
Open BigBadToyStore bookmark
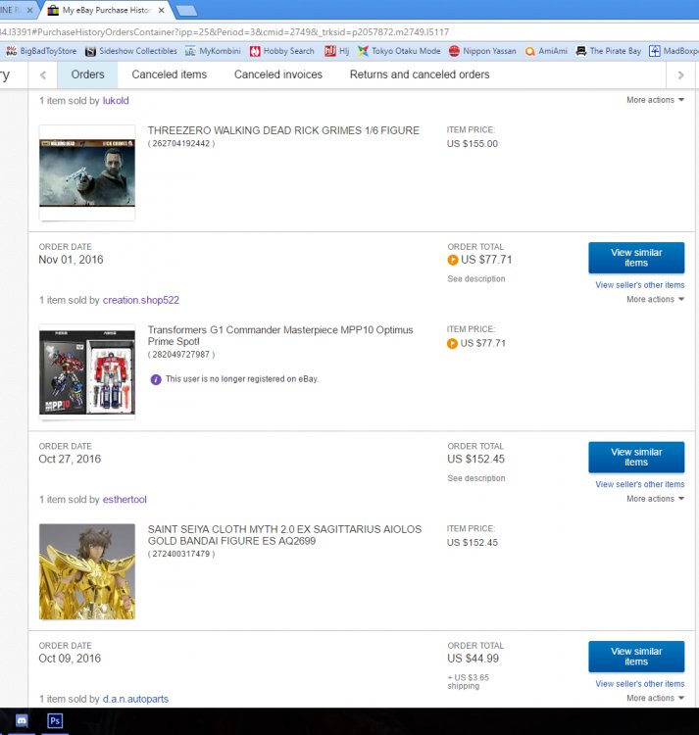[x=41, y=51]
